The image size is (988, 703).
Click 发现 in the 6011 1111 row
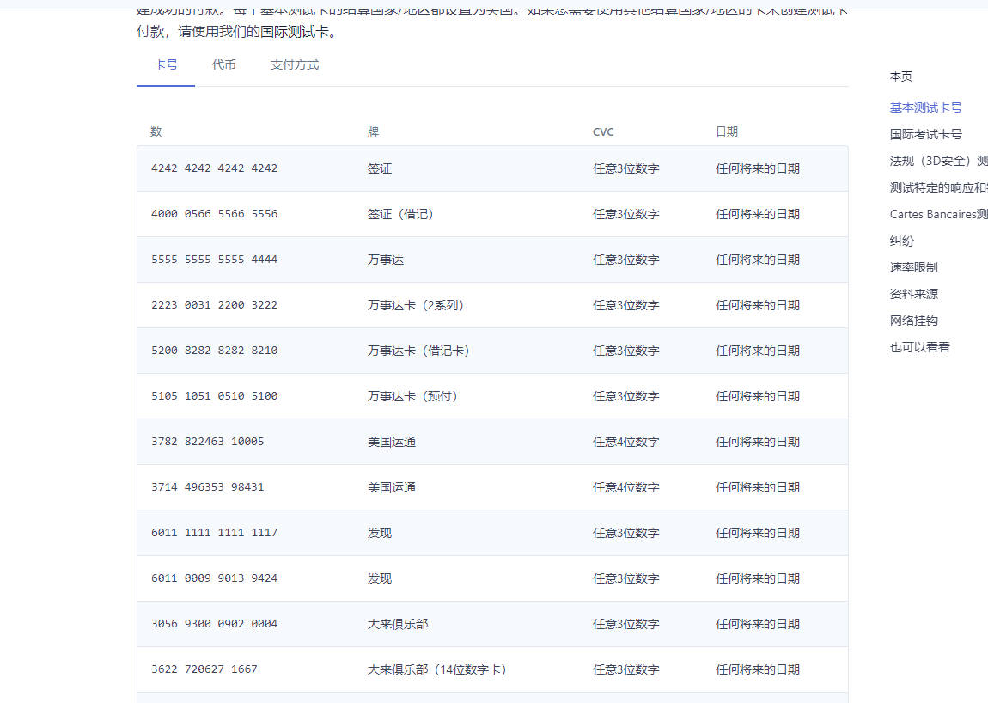tap(380, 533)
